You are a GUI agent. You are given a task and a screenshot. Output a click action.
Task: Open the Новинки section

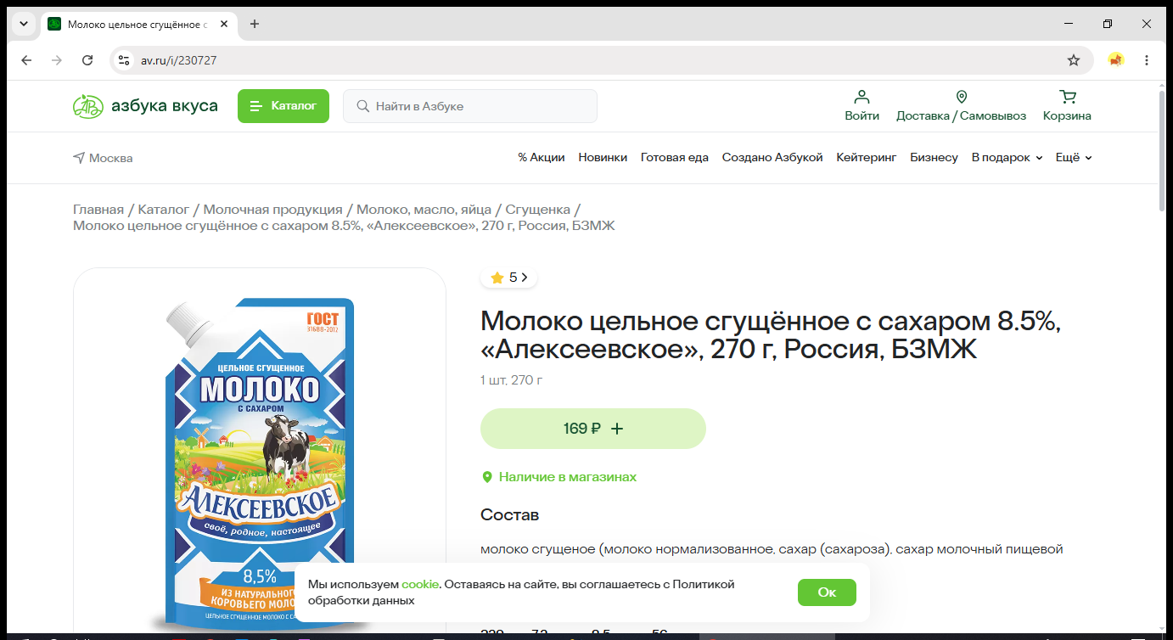tap(603, 158)
